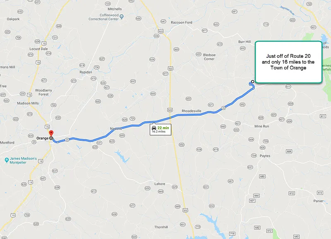Click the car icon in the route info box
331x239 pixels.
(154, 128)
